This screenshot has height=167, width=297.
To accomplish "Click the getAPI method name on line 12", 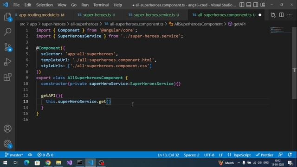I will click(x=48, y=96).
